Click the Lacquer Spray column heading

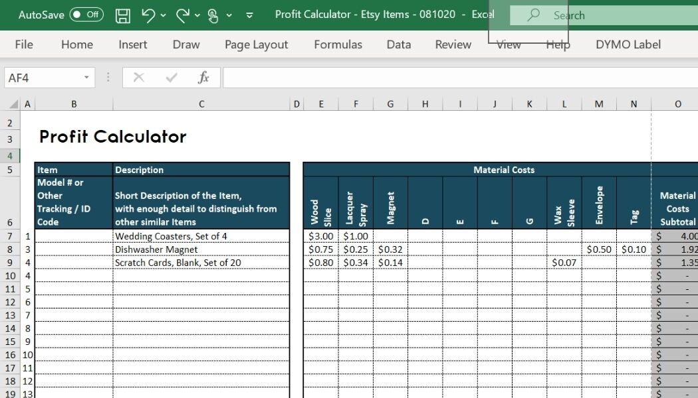point(356,202)
